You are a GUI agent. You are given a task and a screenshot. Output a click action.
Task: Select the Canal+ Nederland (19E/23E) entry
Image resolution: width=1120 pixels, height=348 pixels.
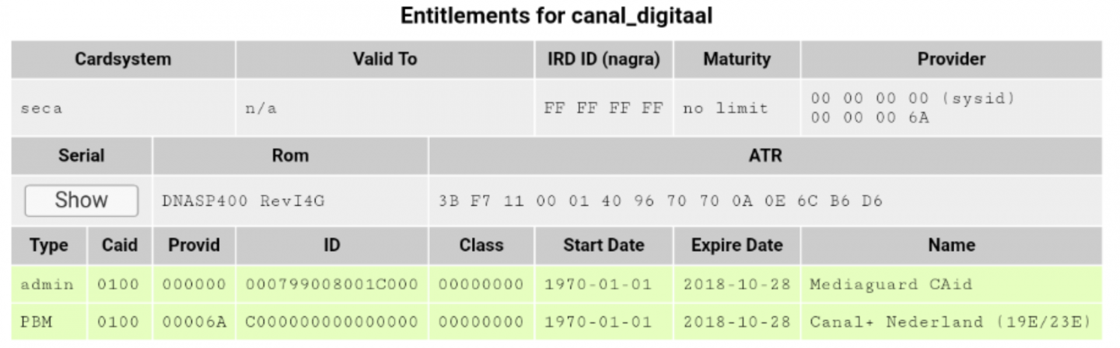pos(950,322)
